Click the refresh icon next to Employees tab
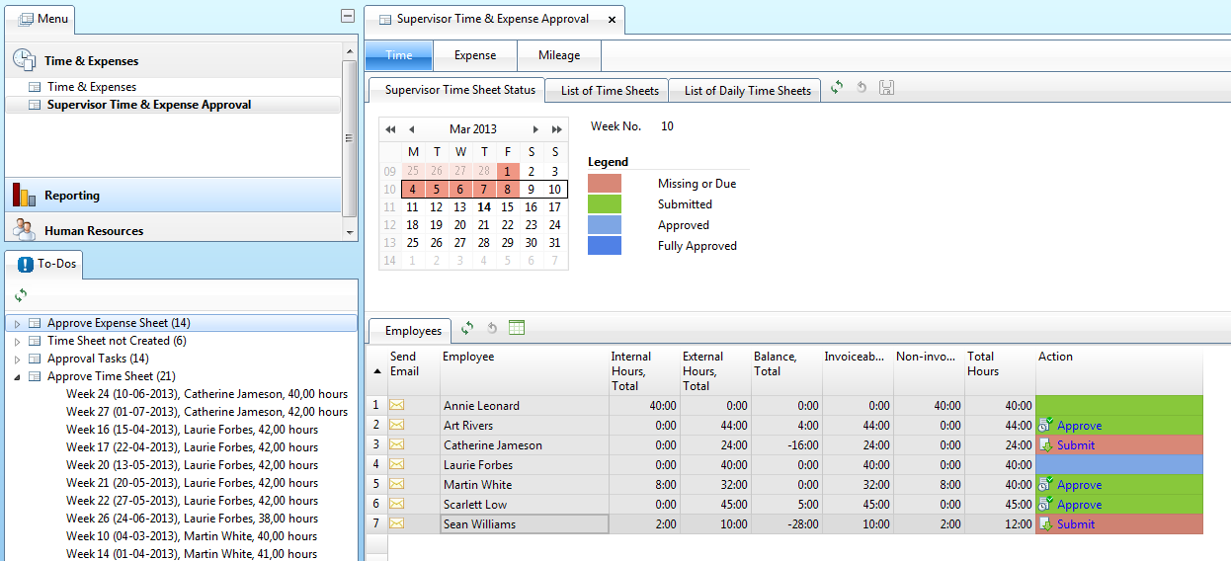The width and height of the screenshot is (1231, 561). tap(467, 328)
